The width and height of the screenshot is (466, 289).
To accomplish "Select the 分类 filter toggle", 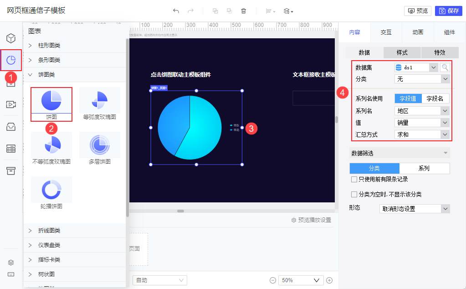I will pyautogui.click(x=374, y=168).
